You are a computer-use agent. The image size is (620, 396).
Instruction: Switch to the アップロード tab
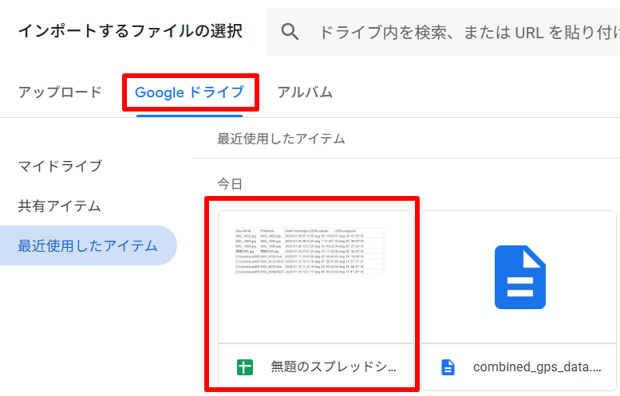[x=60, y=92]
